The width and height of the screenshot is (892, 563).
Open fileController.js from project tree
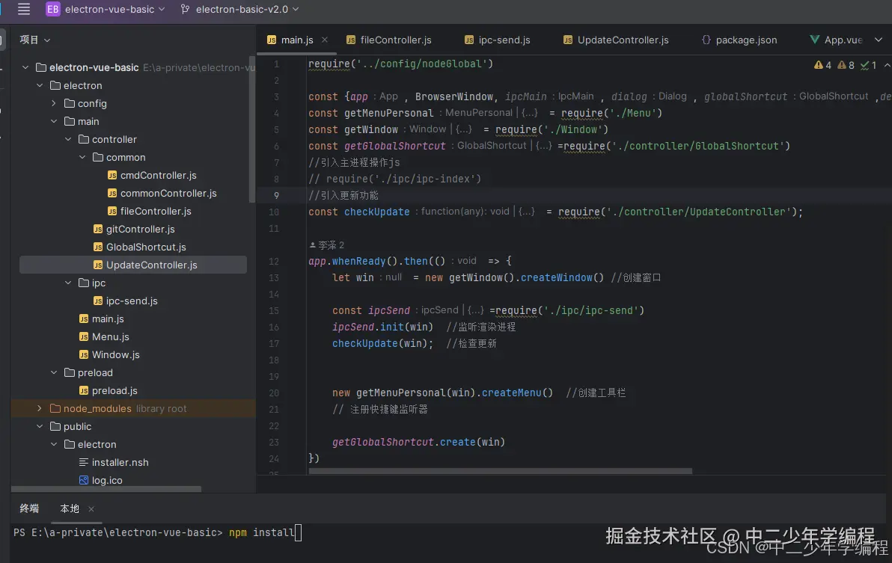[x=156, y=212]
